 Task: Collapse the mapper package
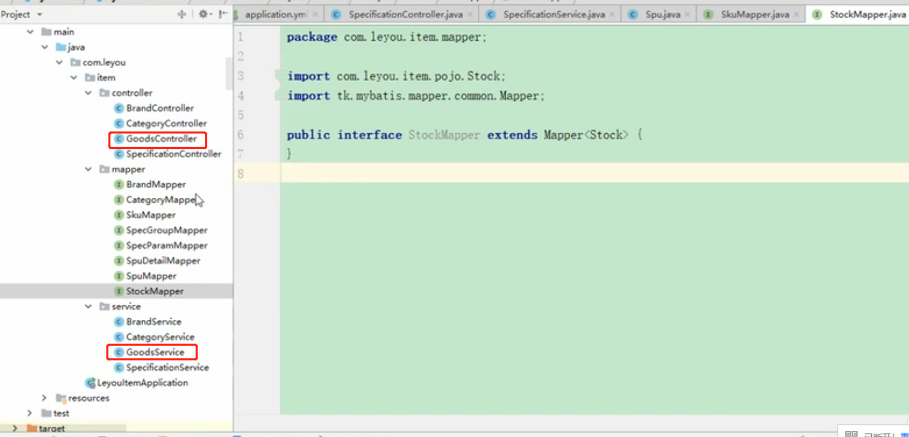[88, 169]
